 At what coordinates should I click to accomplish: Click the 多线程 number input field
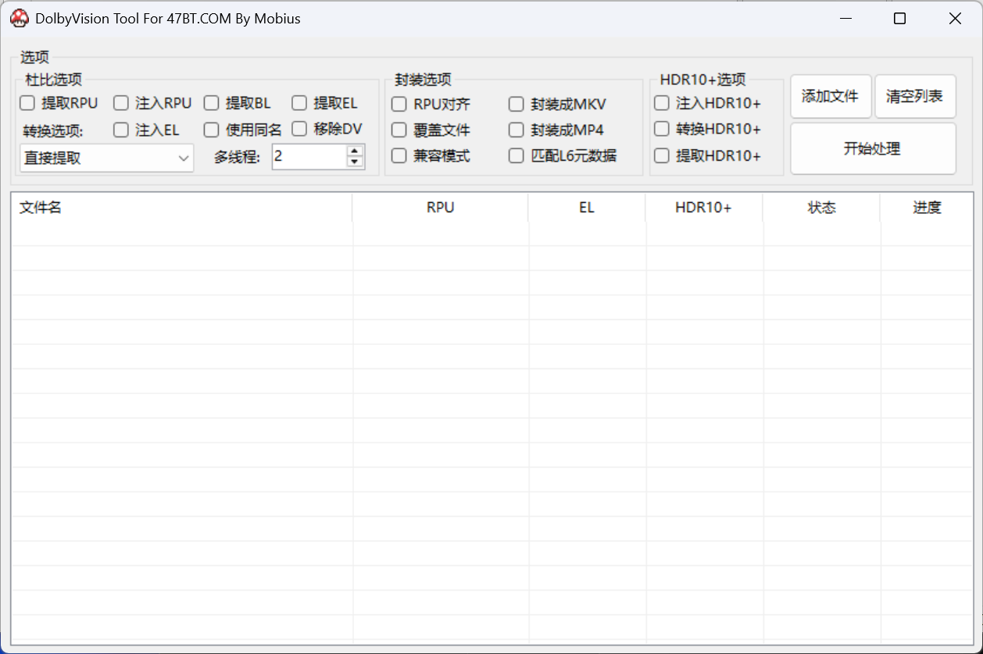(x=309, y=157)
